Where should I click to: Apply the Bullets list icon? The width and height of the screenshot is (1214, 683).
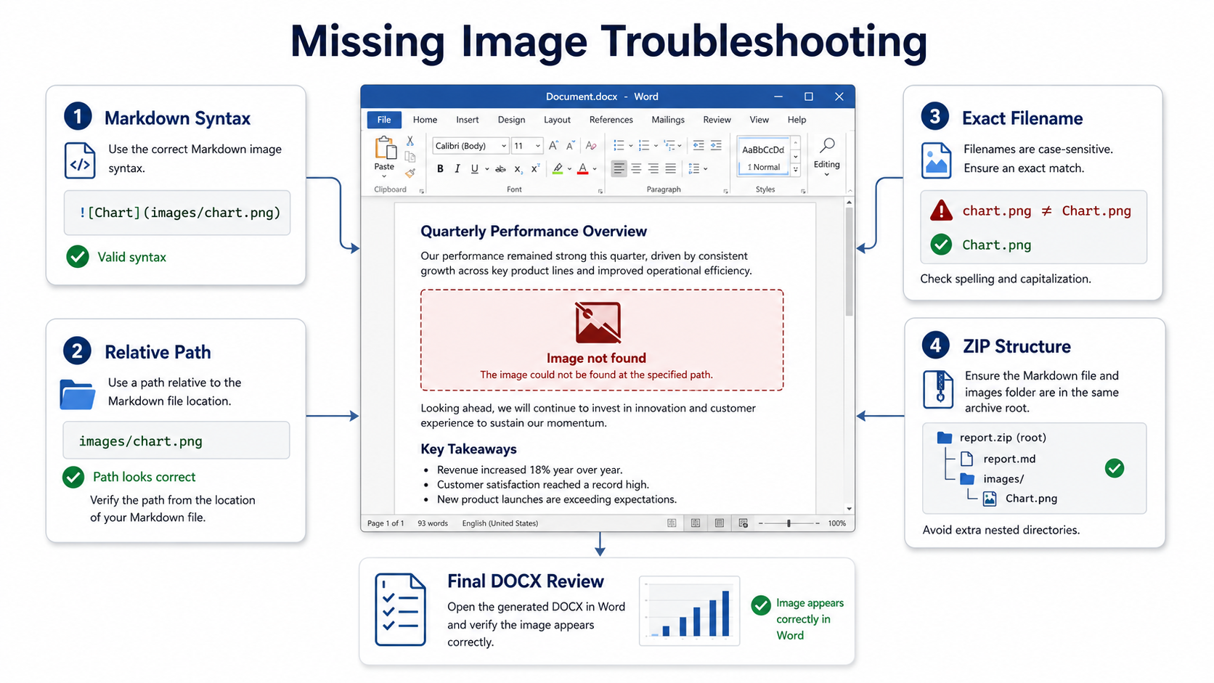[619, 145]
